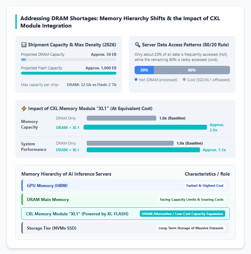Image resolution: width=251 pixels, height=254 pixels.
Task: Select the GPU Memory (HBM) row
Action: pos(125,185)
